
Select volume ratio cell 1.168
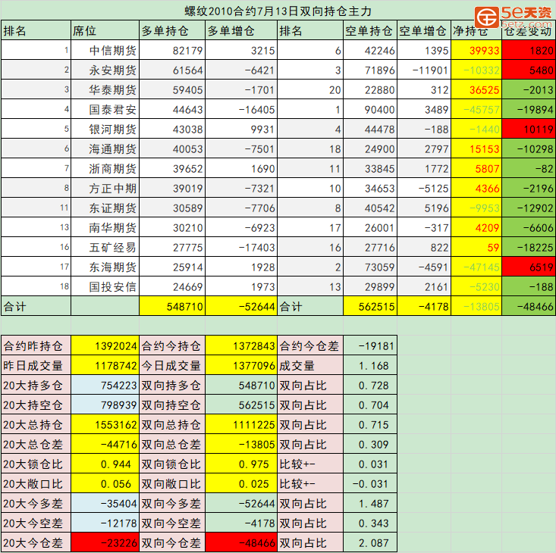tap(370, 365)
